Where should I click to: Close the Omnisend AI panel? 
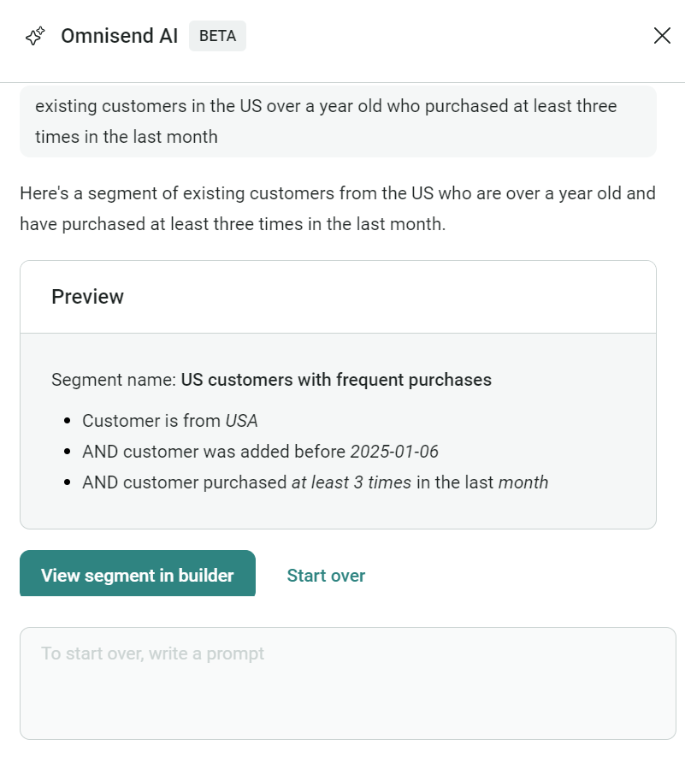(662, 36)
